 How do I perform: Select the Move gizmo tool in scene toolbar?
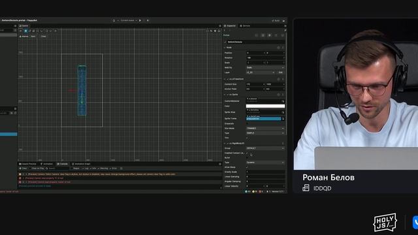[x=26, y=31]
